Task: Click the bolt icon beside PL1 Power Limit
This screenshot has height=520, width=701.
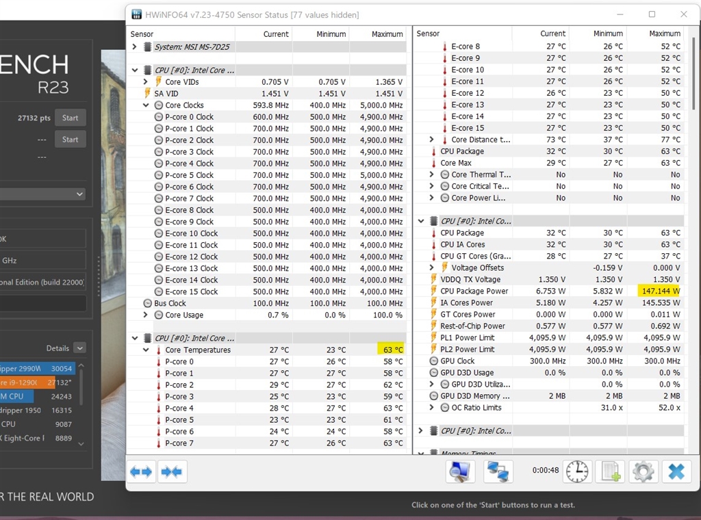Action: coord(433,337)
